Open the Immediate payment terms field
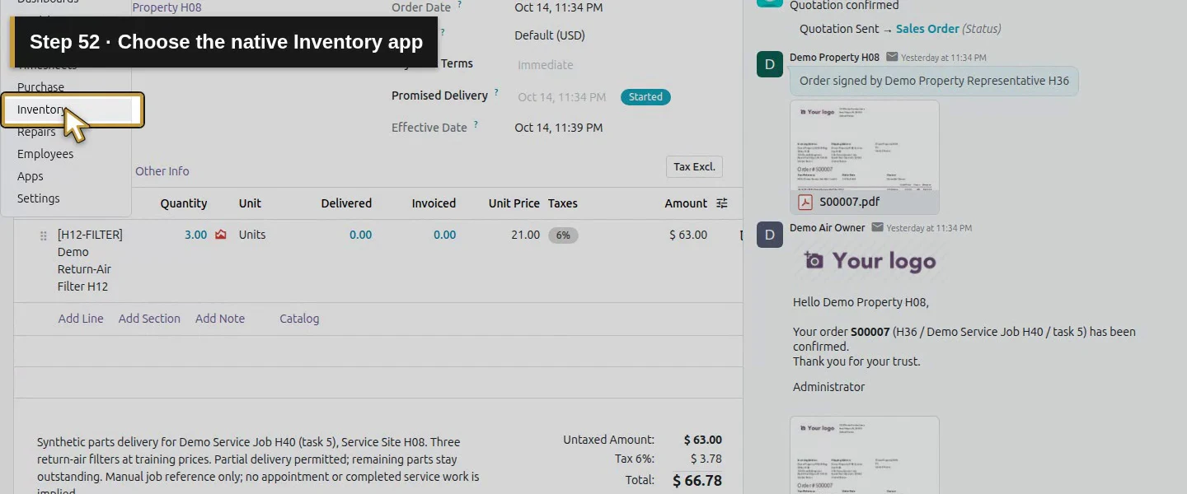The width and height of the screenshot is (1187, 494). (x=546, y=65)
